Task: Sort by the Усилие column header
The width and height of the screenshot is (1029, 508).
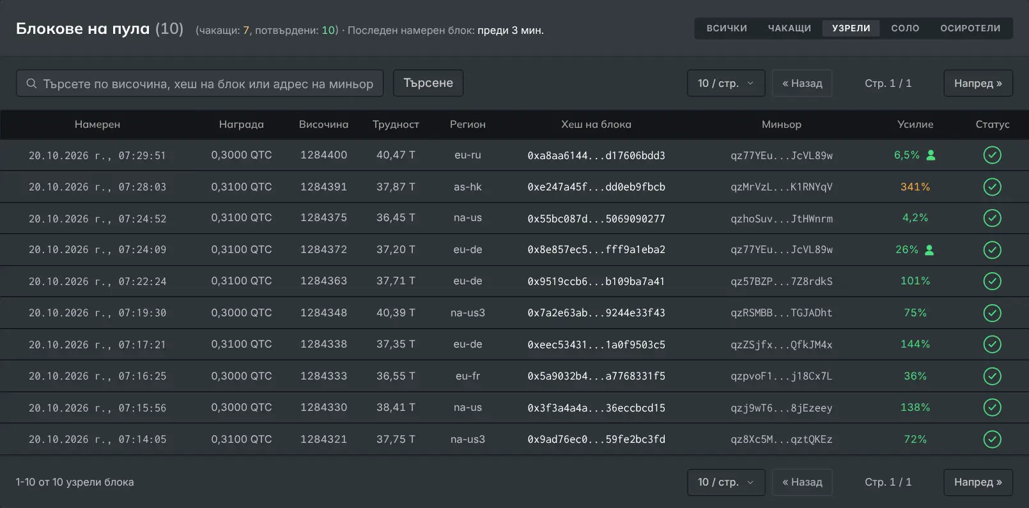Action: tap(915, 125)
